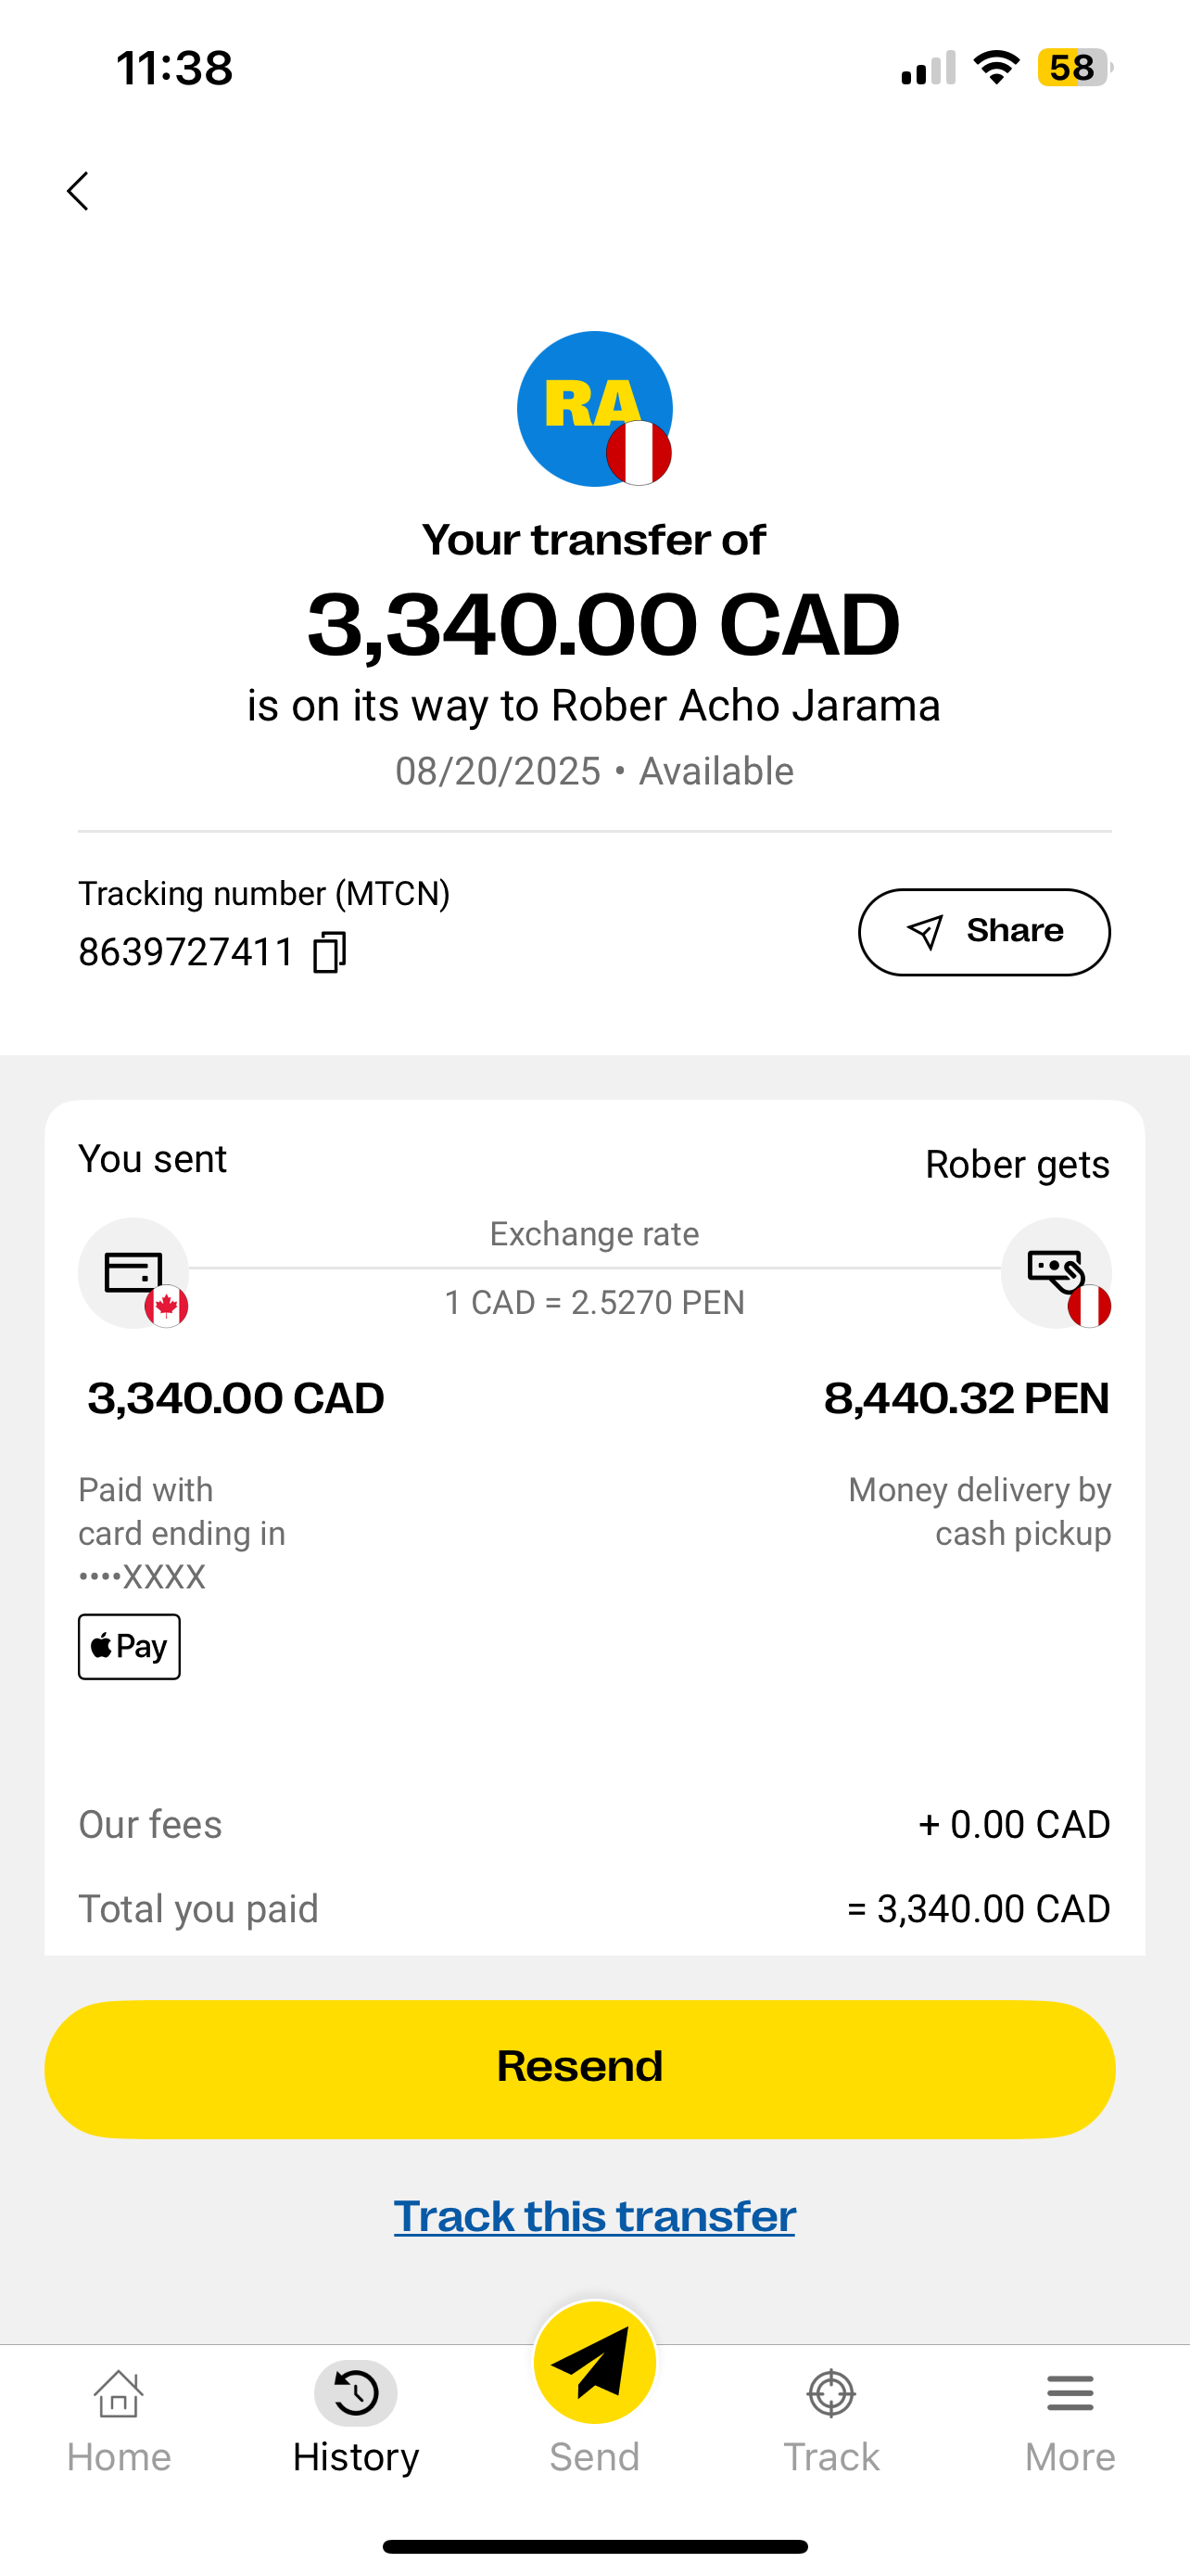Viewport: 1190px width, 2576px height.
Task: Tap the Send paper plane icon
Action: (594, 2364)
